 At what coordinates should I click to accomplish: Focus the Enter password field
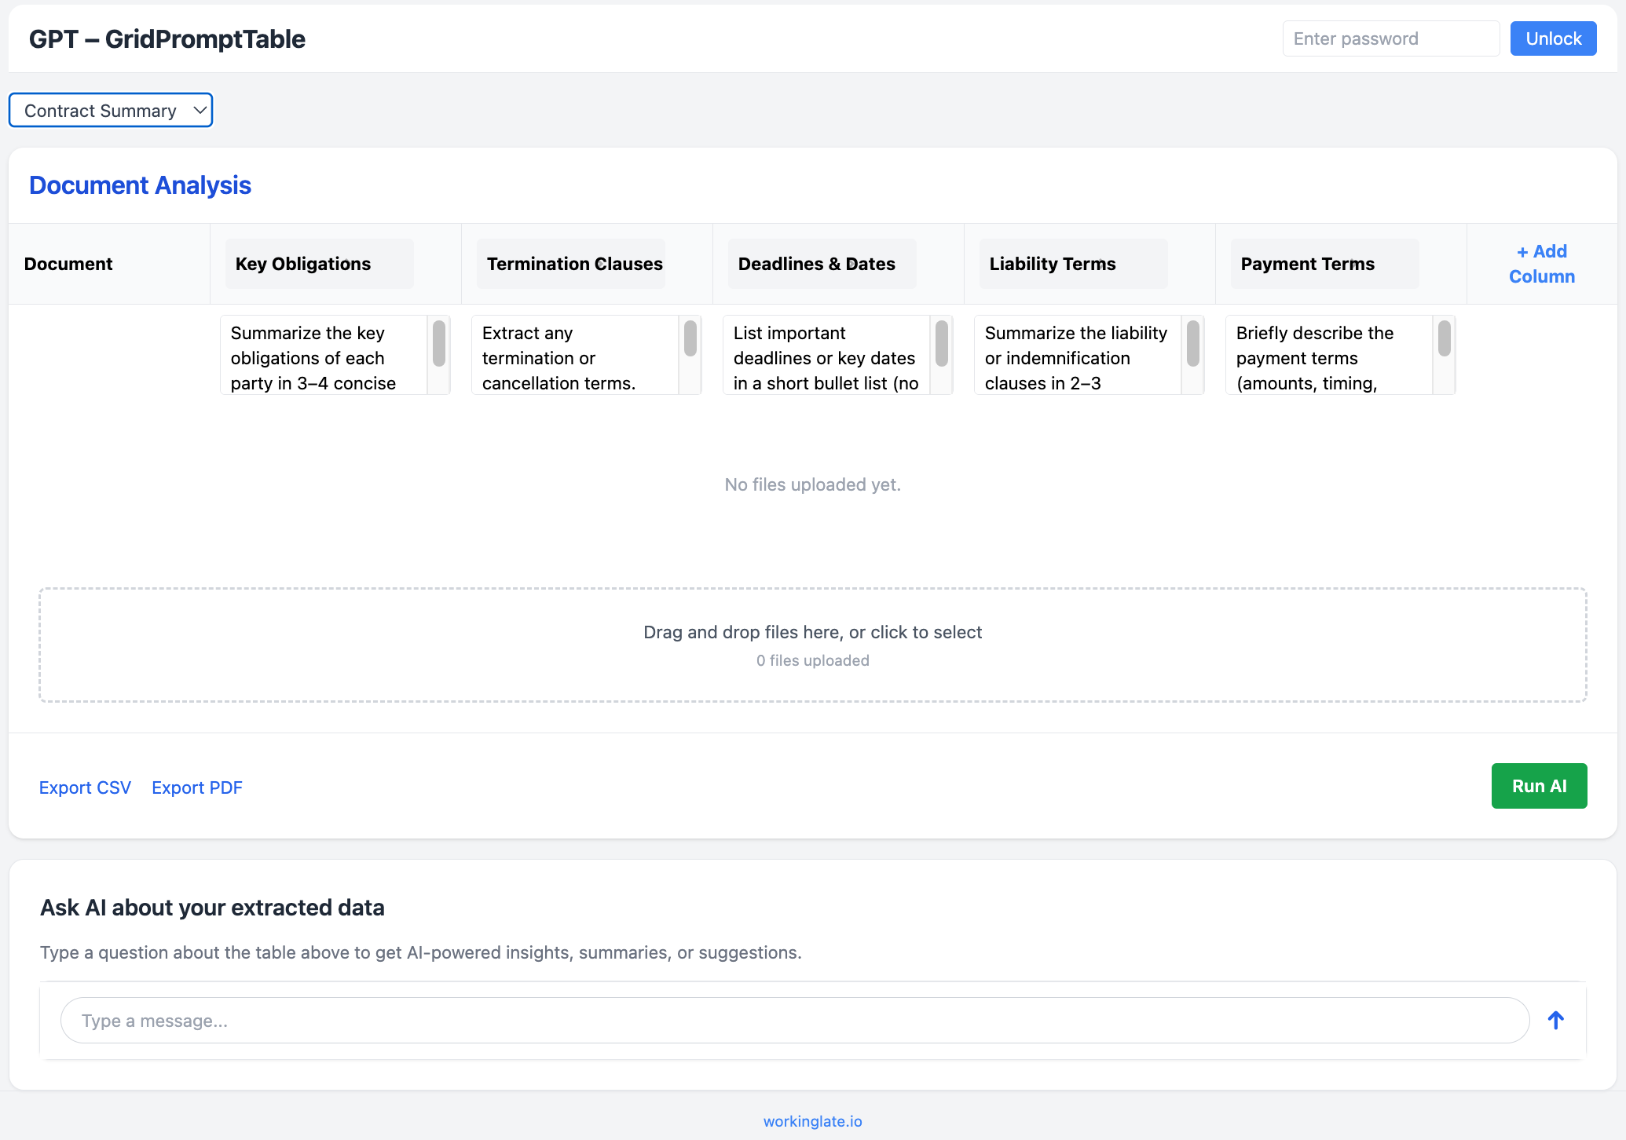pos(1390,38)
